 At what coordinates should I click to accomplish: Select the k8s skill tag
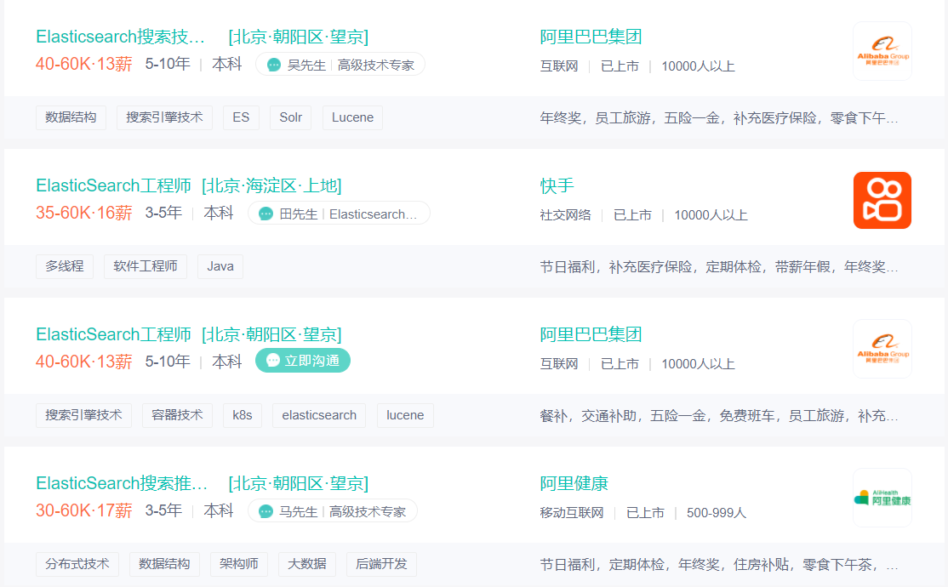[243, 415]
